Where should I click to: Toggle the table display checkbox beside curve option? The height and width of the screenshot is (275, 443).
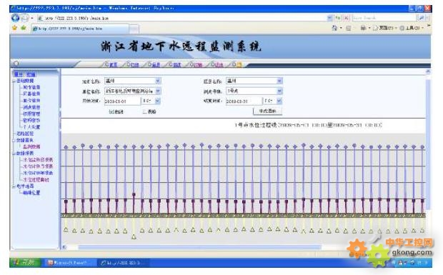click(x=145, y=112)
